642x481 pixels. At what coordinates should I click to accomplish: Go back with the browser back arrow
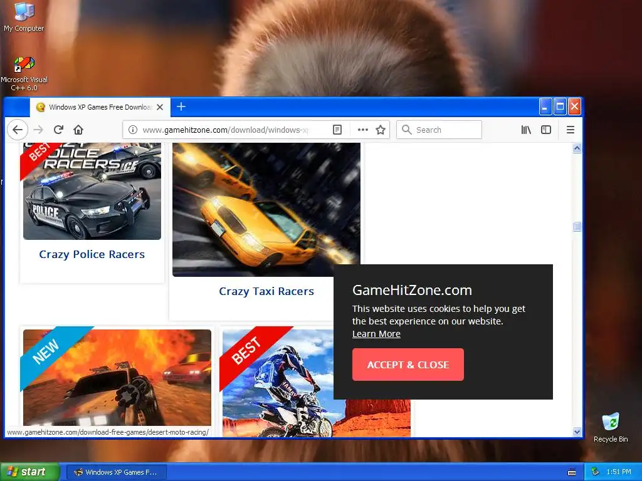coord(17,130)
